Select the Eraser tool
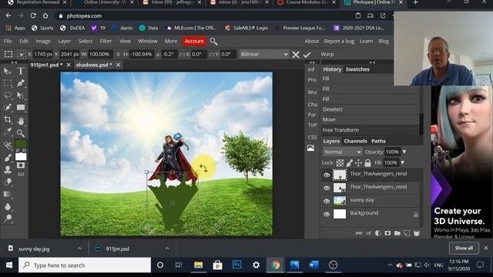The image size is (493, 277). [8, 182]
